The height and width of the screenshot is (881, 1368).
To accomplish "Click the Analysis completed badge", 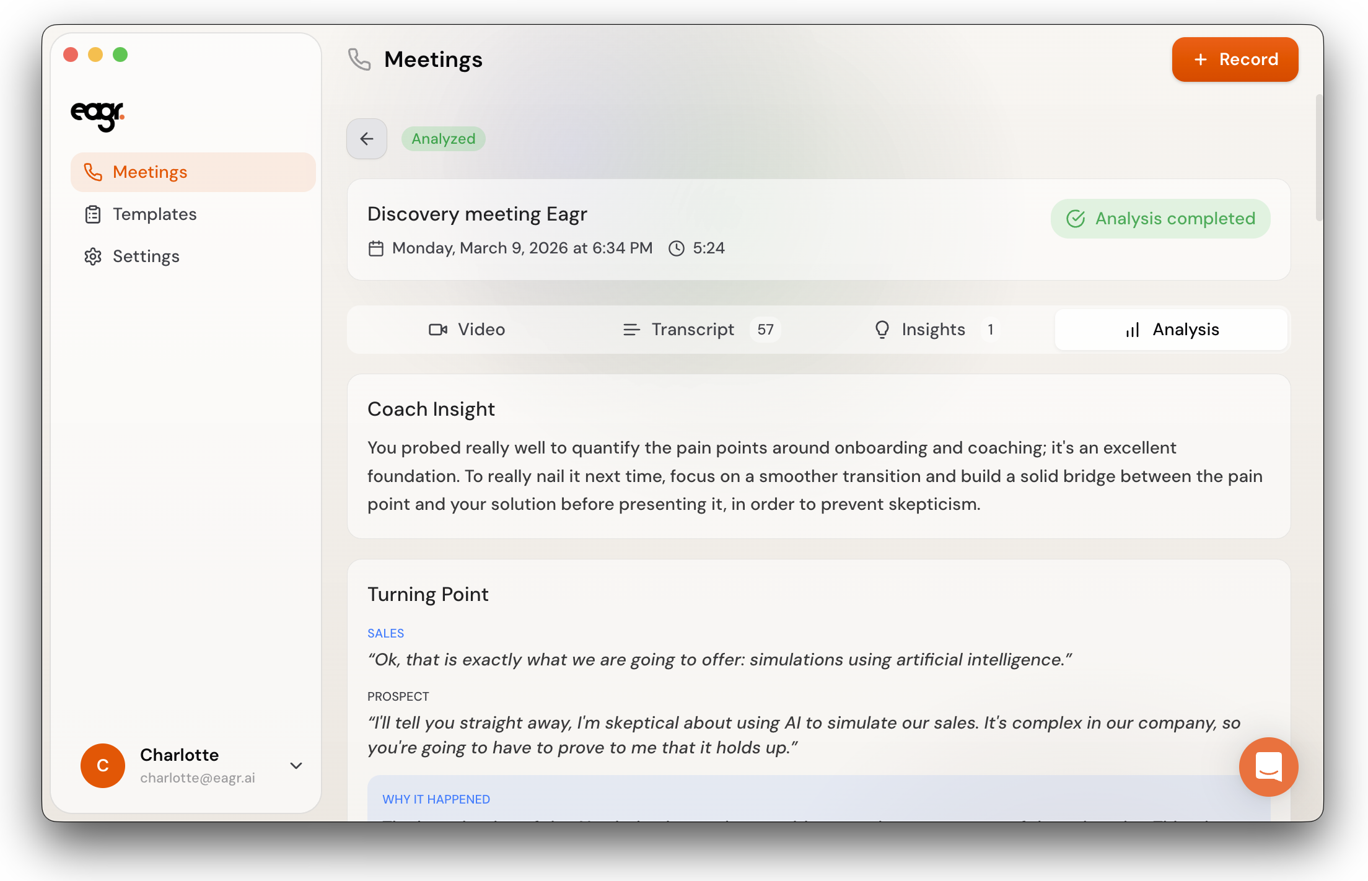I will coord(1160,219).
